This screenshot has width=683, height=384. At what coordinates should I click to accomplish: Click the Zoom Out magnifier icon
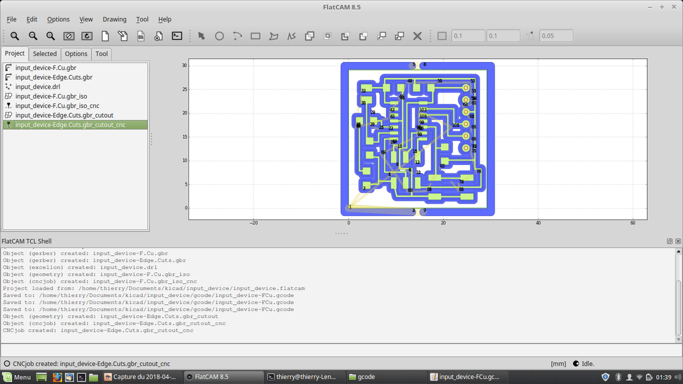click(33, 36)
